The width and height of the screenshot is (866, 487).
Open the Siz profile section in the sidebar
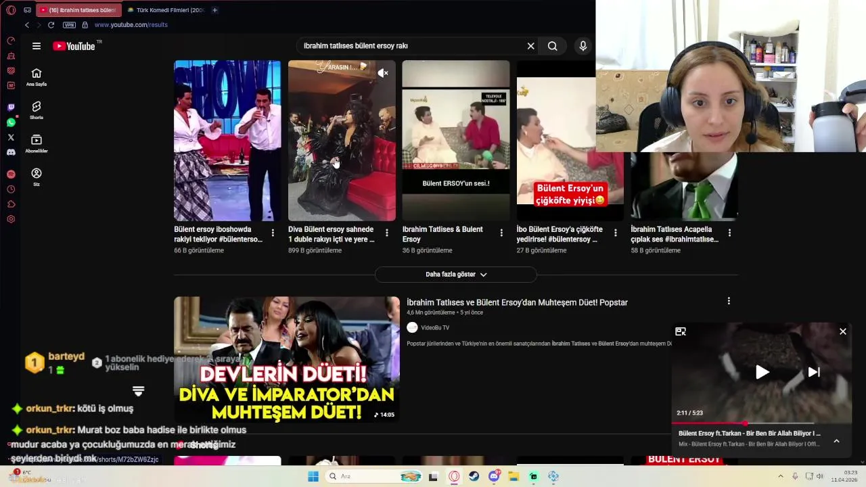(37, 177)
